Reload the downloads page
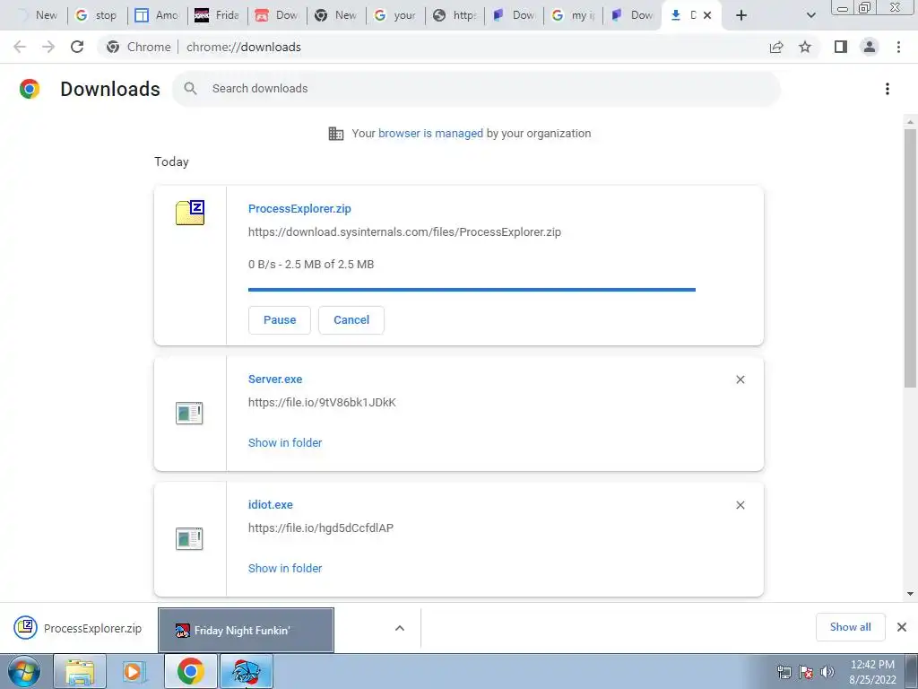 click(x=77, y=47)
